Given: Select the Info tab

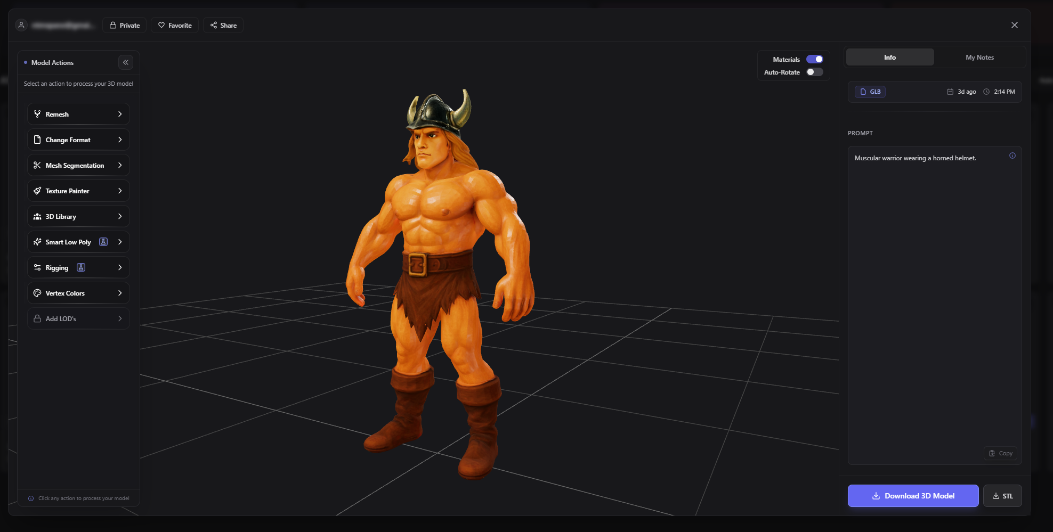Looking at the screenshot, I should [889, 57].
